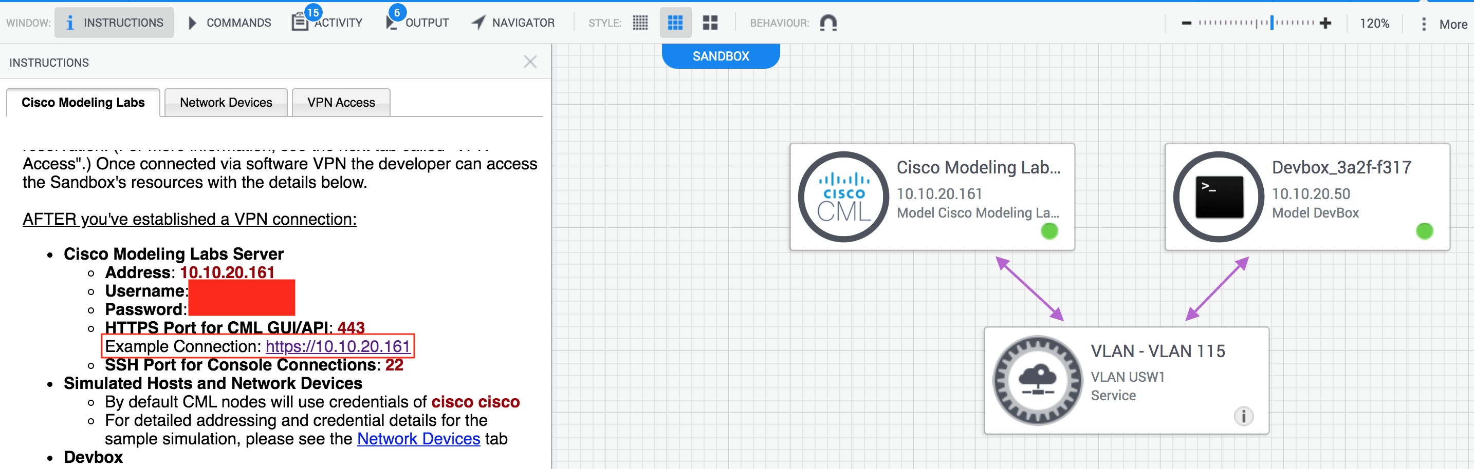Click the Commands play triangle icon
This screenshot has height=469, width=1474.
tap(192, 23)
